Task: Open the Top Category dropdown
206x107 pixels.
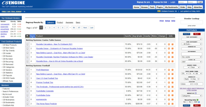Action: tap(192, 39)
